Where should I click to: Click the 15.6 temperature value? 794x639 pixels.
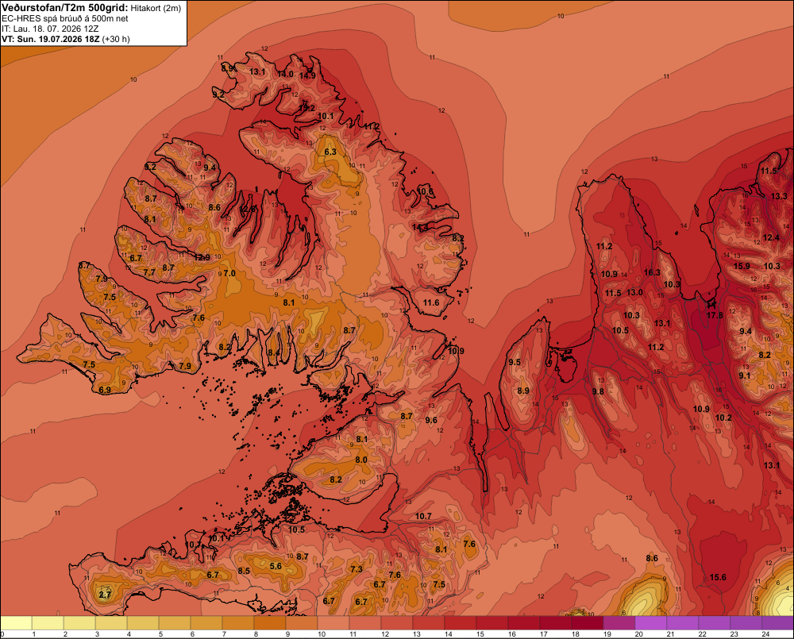coord(718,577)
